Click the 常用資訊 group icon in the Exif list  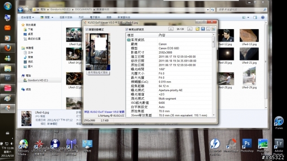click(x=129, y=40)
